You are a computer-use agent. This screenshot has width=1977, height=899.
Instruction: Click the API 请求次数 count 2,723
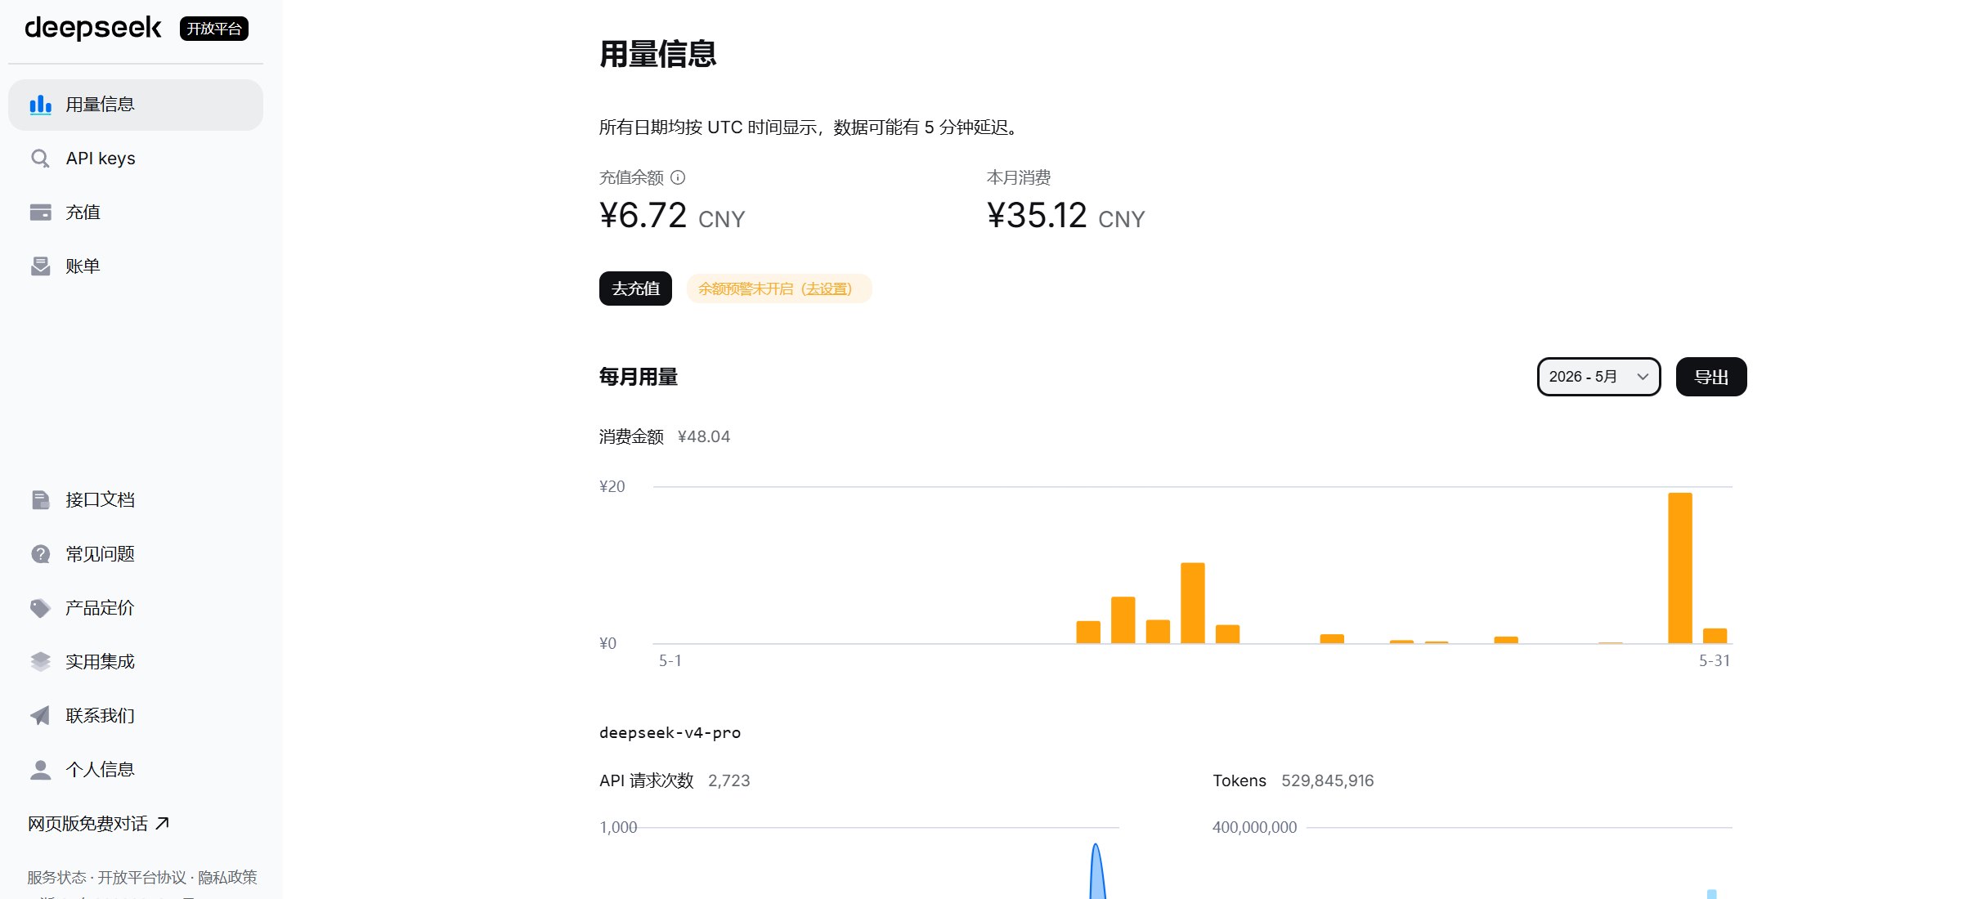coord(728,780)
